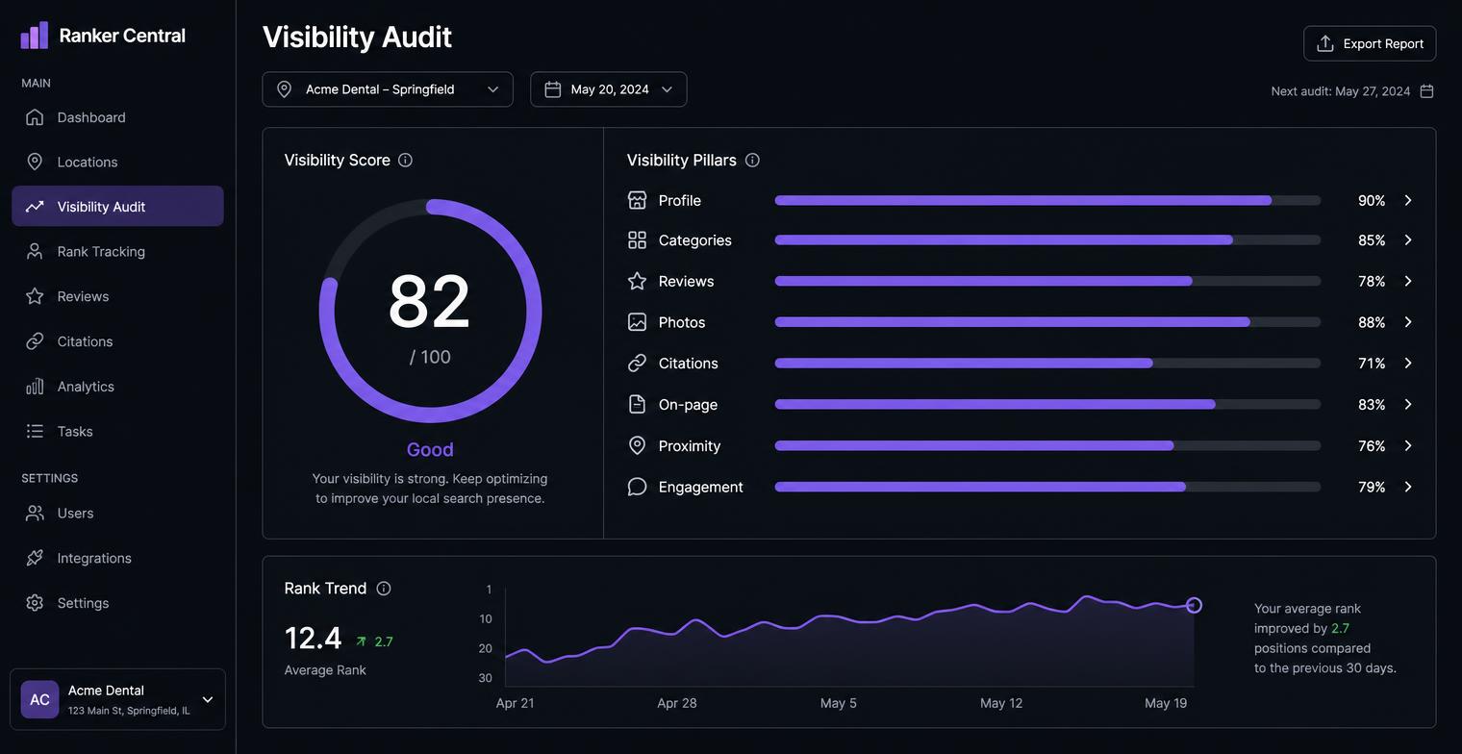Click the Tasks list icon
The image size is (1462, 754).
pos(35,431)
